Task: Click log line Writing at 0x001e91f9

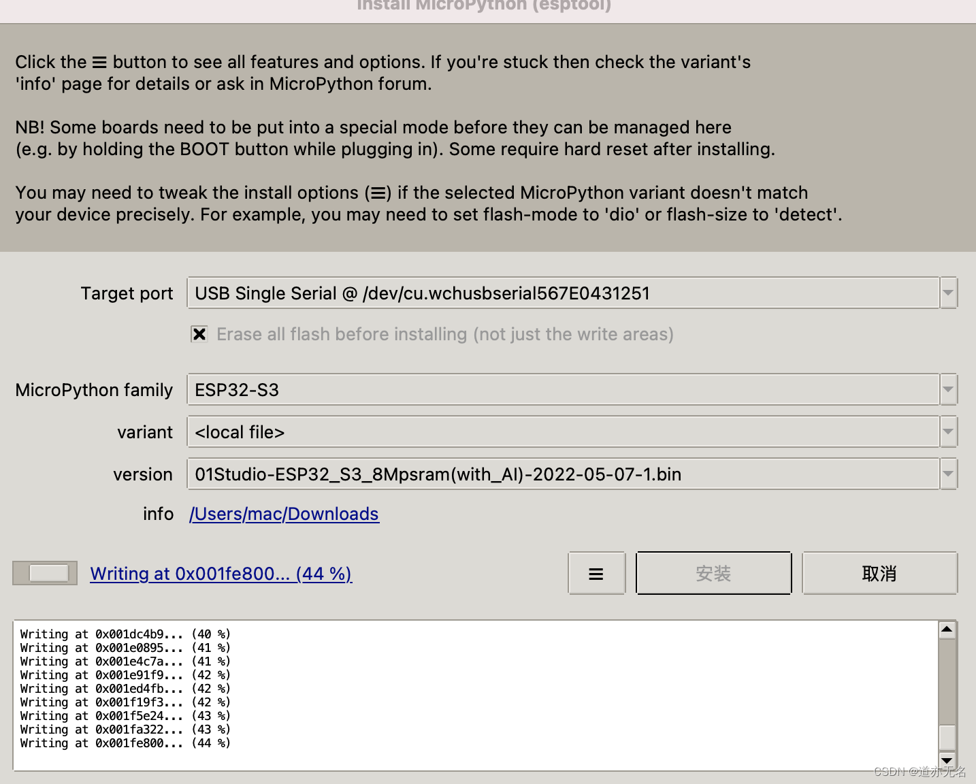Action: pos(126,675)
